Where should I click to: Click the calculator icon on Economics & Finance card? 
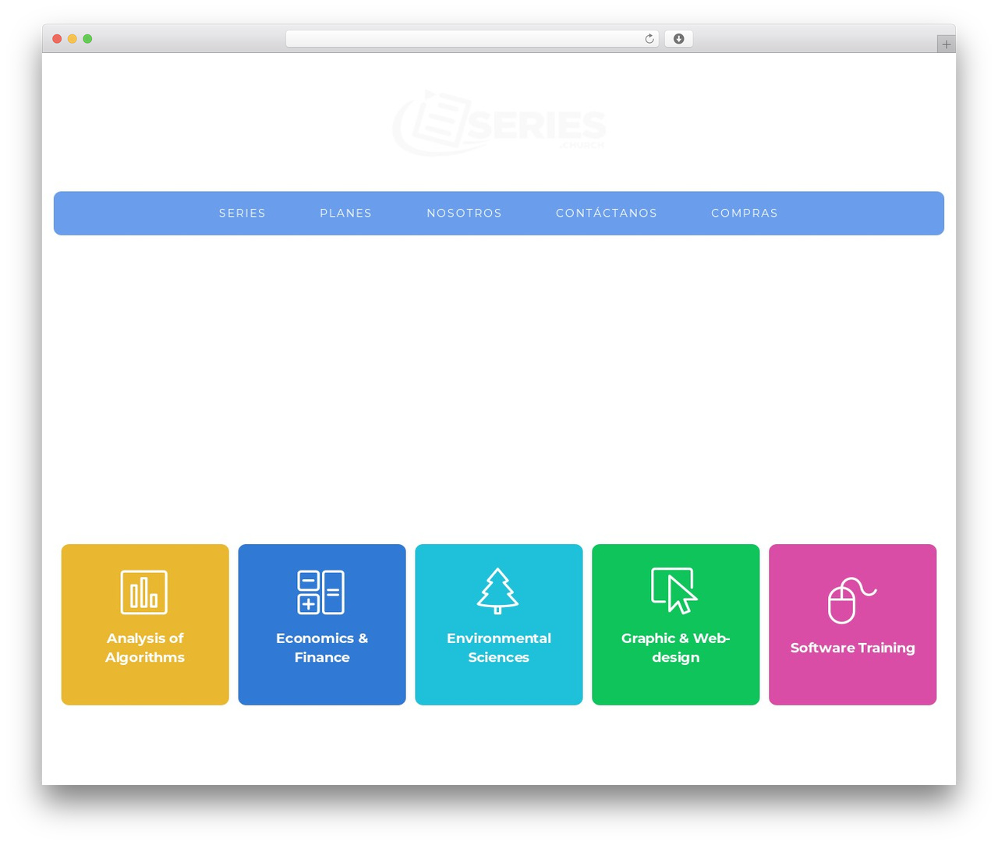(321, 592)
